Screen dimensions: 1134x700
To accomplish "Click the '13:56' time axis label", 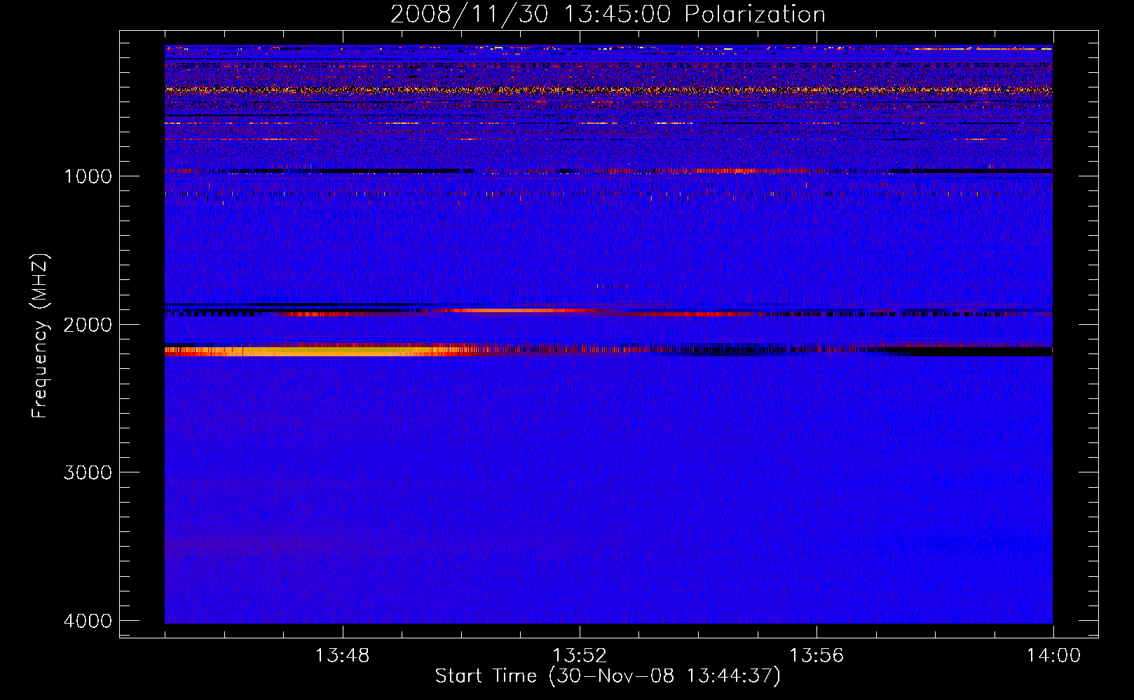I will click(817, 656).
